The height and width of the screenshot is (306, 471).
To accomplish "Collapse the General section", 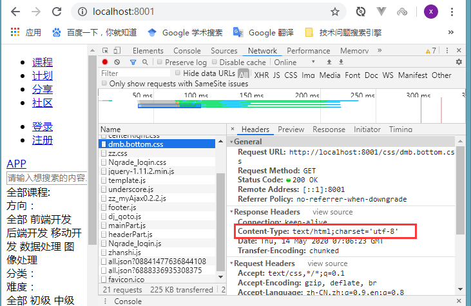I will [x=232, y=142].
